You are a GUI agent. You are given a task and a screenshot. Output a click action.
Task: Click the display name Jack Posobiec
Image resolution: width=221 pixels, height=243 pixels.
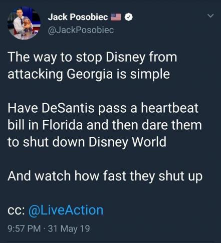(78, 17)
